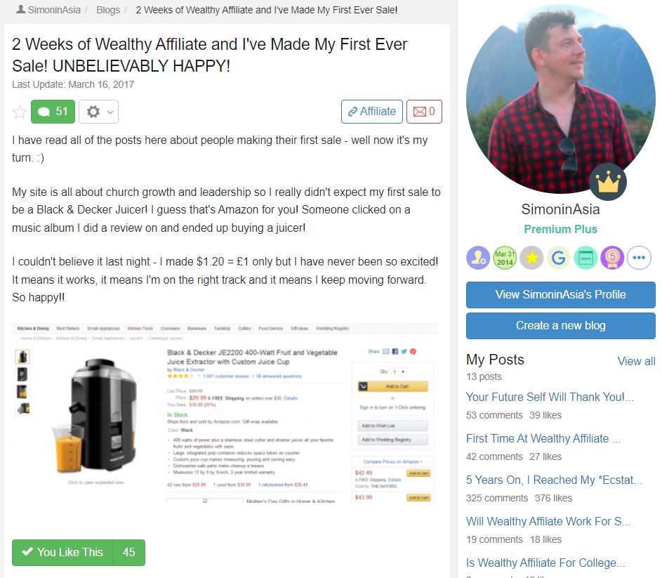This screenshot has width=662, height=578.
Task: Click the purple number 5 ribbon badge
Action: click(x=612, y=258)
